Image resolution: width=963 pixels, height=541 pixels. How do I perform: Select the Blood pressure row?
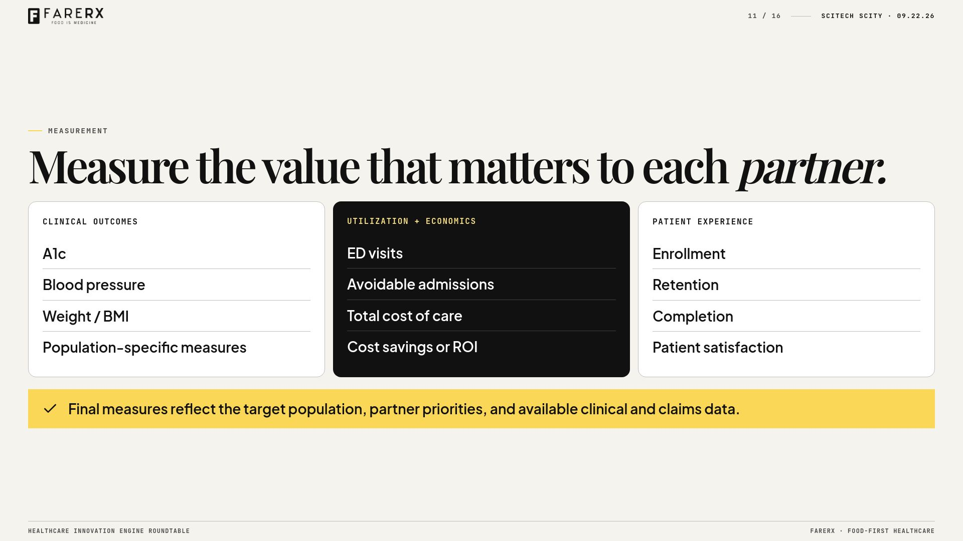177,285
